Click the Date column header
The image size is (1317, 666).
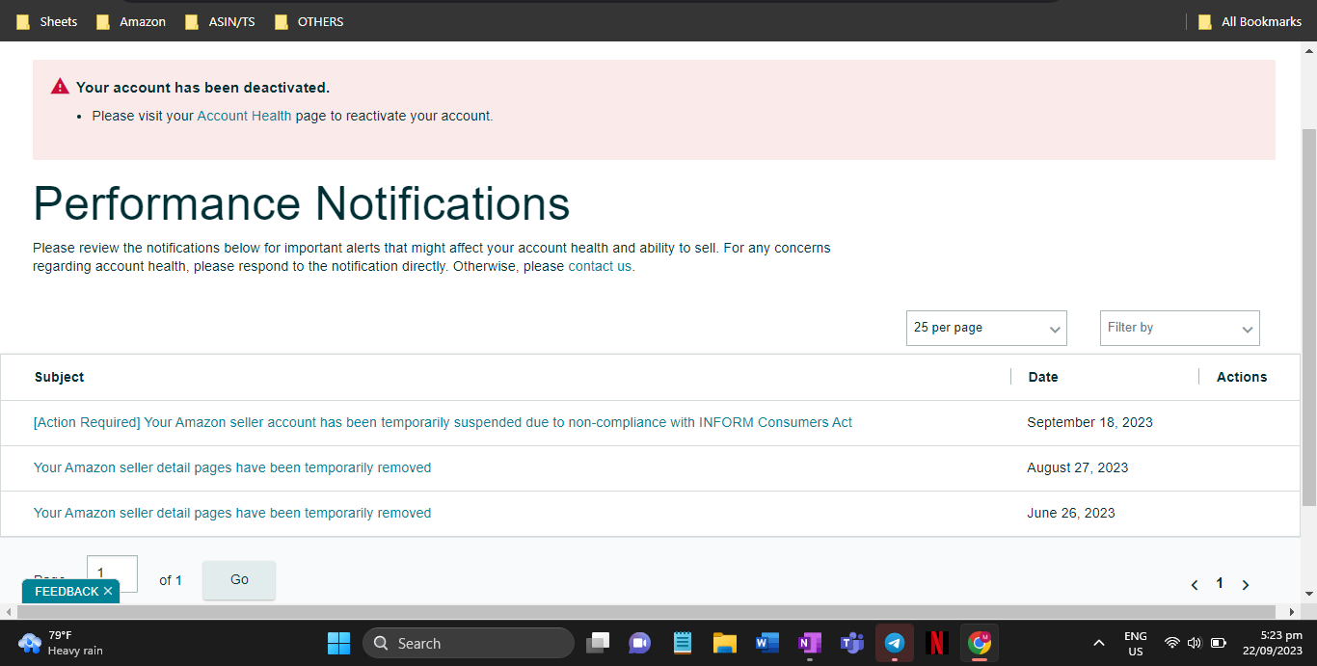coord(1043,377)
